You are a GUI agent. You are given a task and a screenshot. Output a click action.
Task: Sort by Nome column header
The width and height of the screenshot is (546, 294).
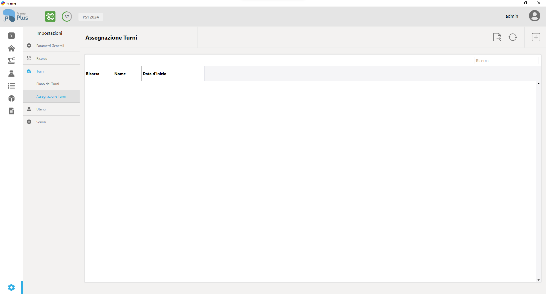tap(127, 74)
